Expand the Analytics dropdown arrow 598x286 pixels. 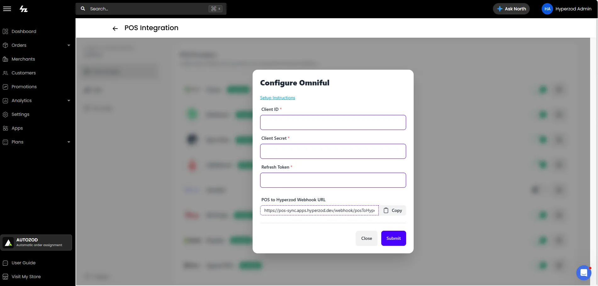click(x=69, y=100)
